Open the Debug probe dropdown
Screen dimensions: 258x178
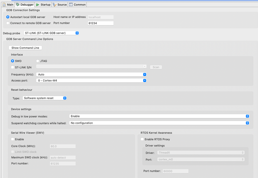pos(51,33)
